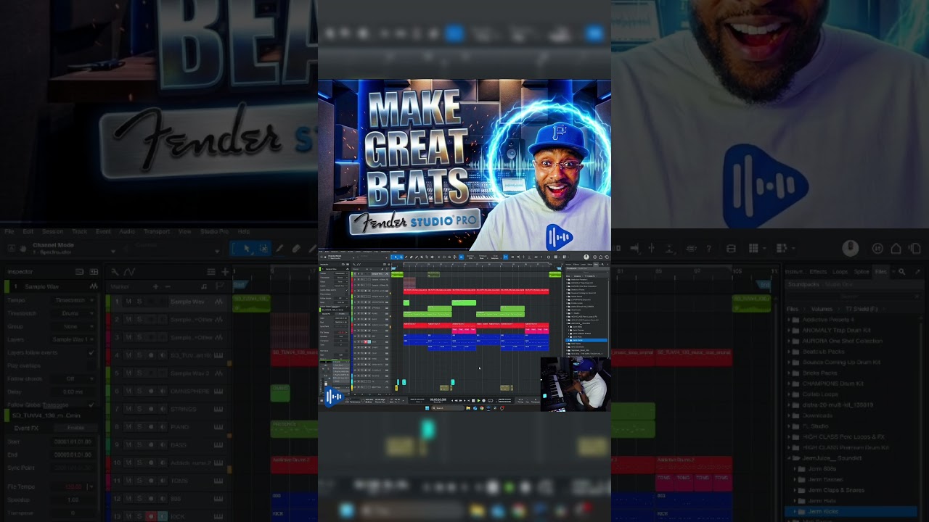Record-arm track 7 STRINGS in the enlarged backdrop
The image size is (929, 522).
(x=151, y=409)
